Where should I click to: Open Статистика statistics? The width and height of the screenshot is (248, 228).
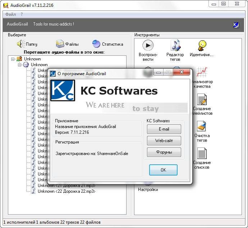tap(107, 44)
